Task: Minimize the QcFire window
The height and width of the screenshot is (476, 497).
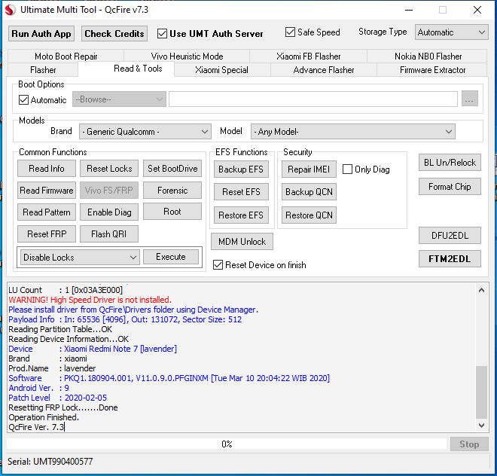Action: (x=409, y=10)
